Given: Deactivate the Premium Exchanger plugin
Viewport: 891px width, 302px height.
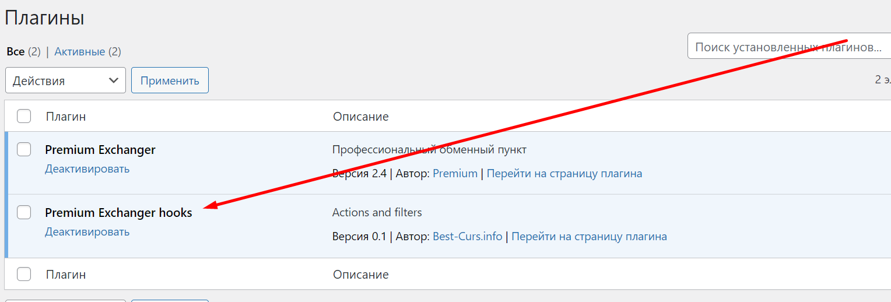Looking at the screenshot, I should point(87,169).
